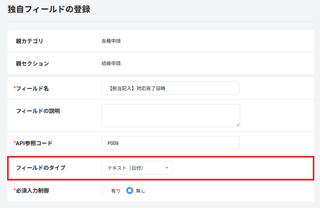Open the フィールドのタイプ dropdown

tap(137, 168)
